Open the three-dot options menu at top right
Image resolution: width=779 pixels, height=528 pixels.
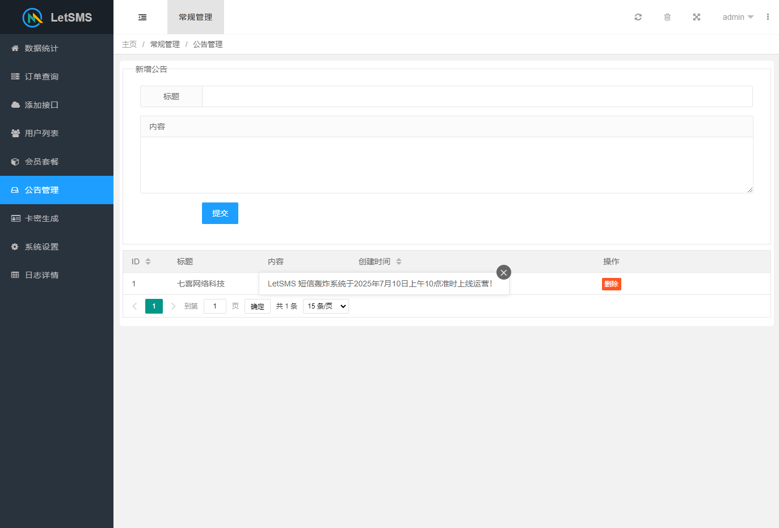(768, 17)
